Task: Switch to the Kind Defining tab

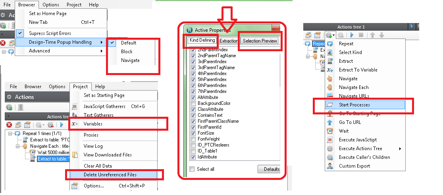Action: 202,41
